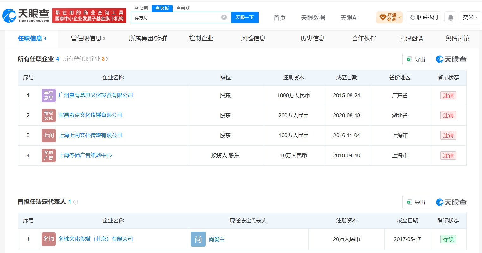Open 尚爱兰 person link
482x253 pixels.
[x=217, y=239]
